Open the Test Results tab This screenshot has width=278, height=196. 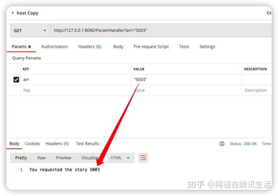tap(87, 143)
